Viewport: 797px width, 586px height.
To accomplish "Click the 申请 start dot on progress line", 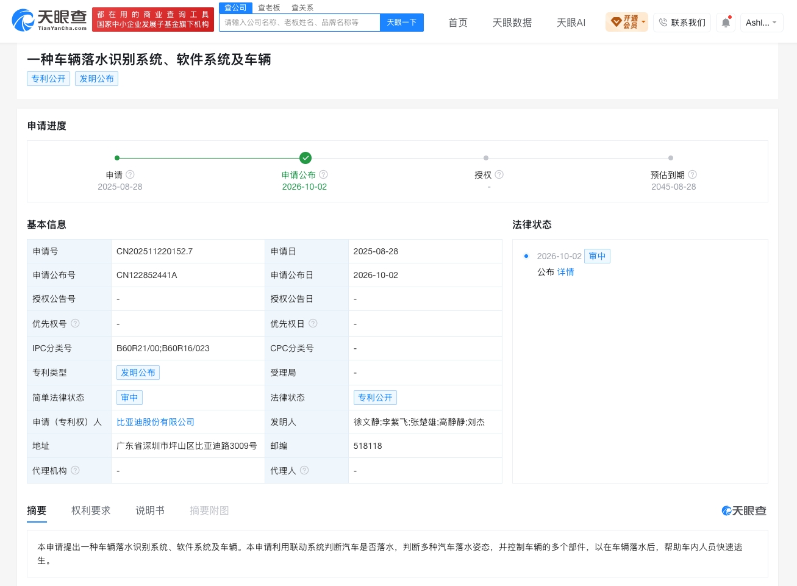I will pyautogui.click(x=117, y=158).
